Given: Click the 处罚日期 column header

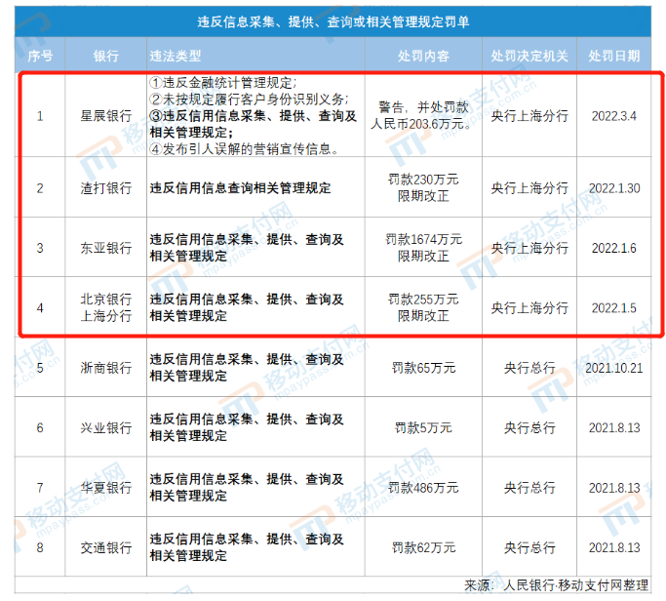Looking at the screenshot, I should click(613, 56).
